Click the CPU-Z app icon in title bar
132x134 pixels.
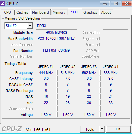point(2,3)
